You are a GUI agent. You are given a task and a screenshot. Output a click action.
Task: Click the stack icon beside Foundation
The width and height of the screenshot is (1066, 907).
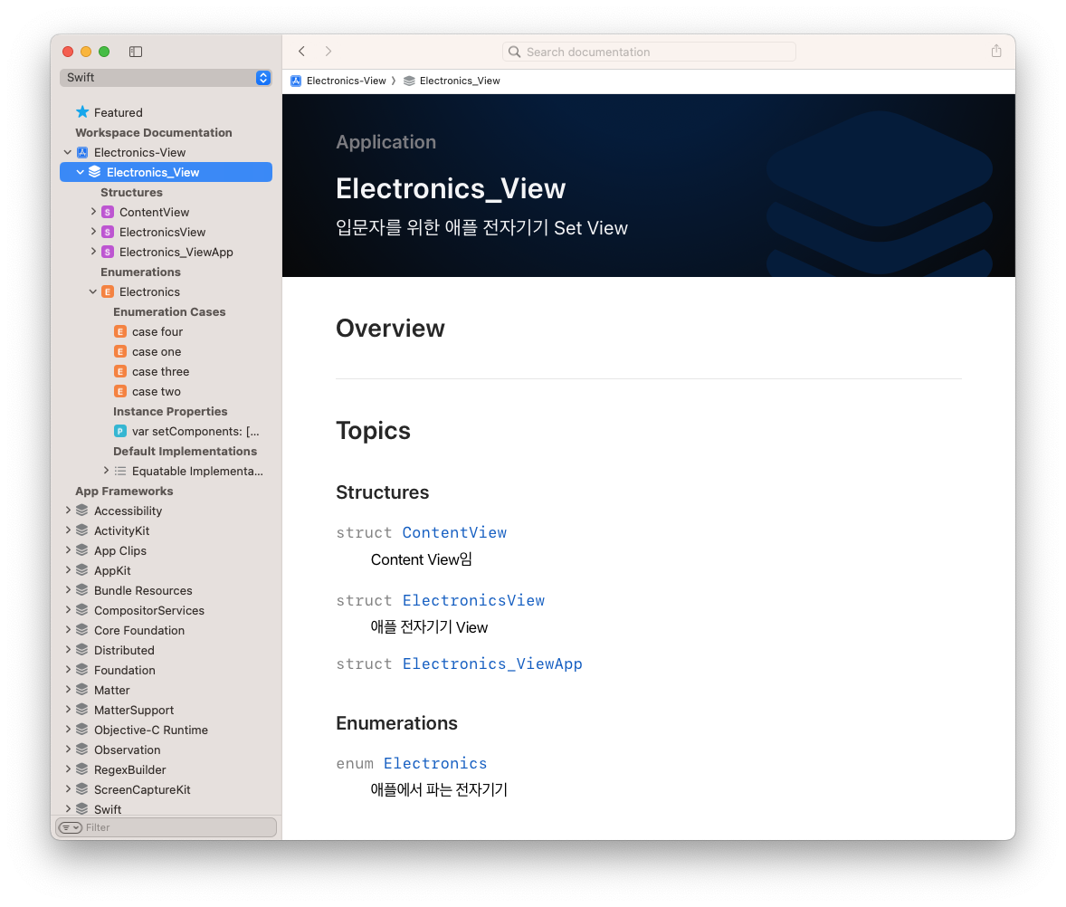pyautogui.click(x=82, y=670)
